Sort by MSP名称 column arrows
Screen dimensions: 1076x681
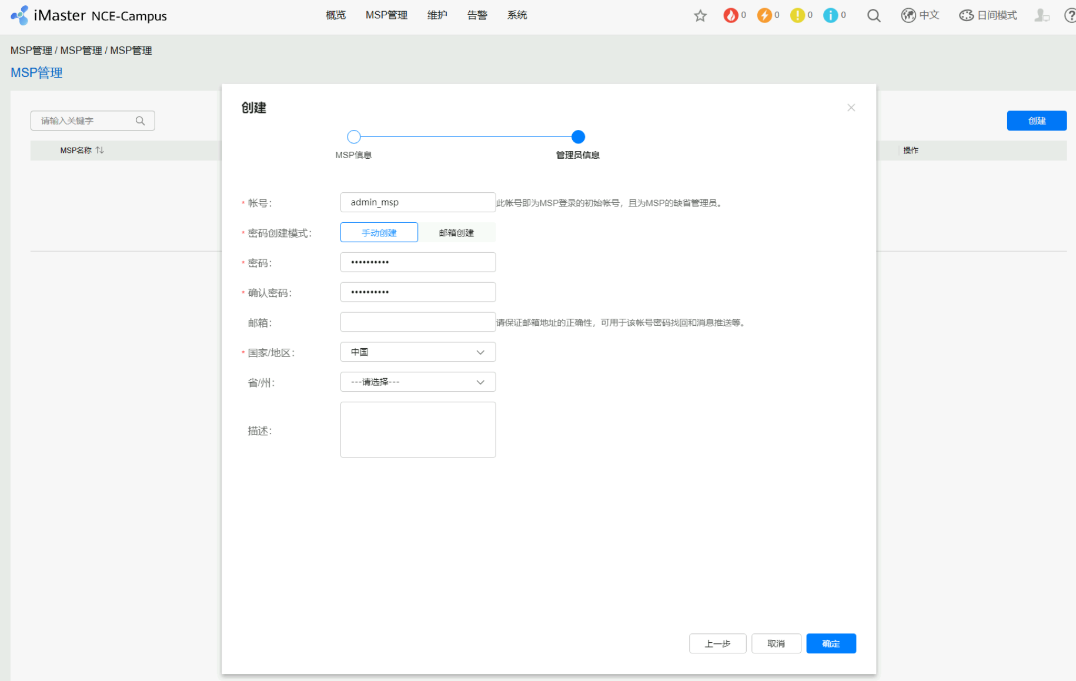click(x=100, y=150)
